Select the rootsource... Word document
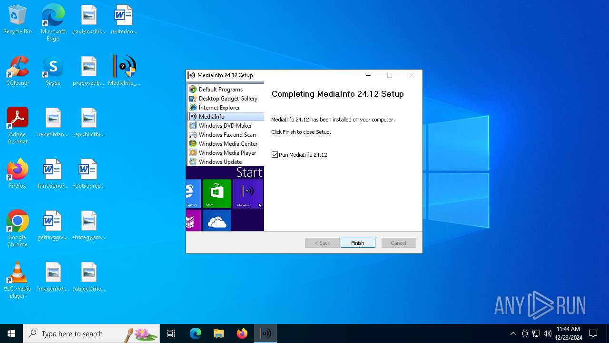Screen dimensions: 609x343 88,174
